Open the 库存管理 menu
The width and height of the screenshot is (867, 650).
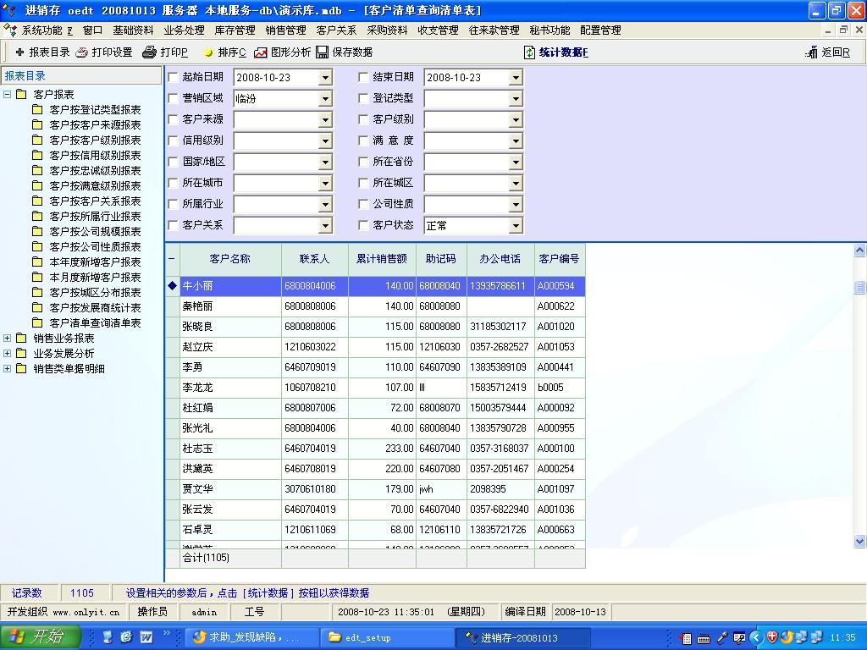pos(235,30)
